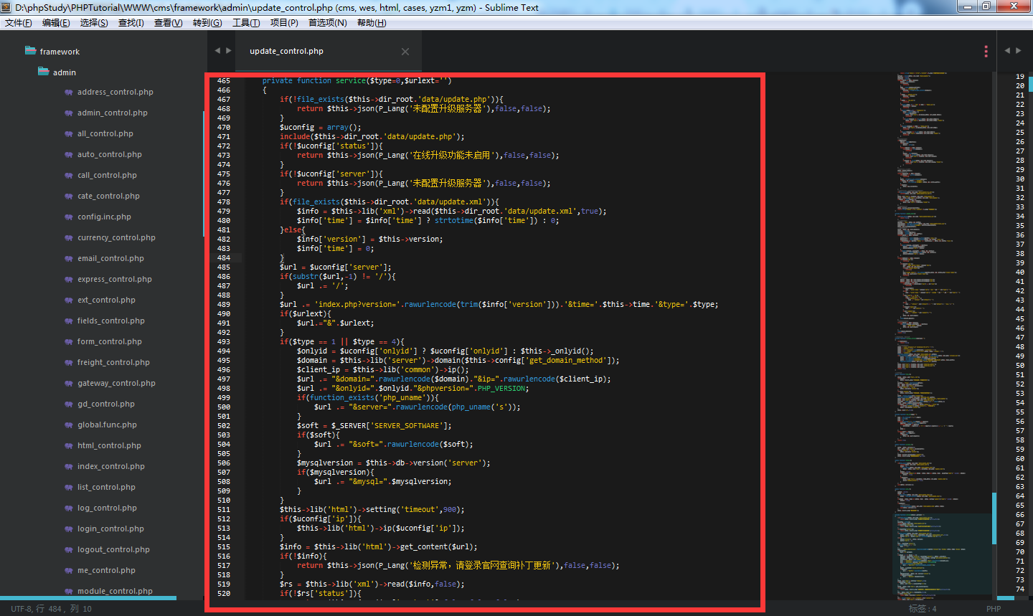Image resolution: width=1033 pixels, height=616 pixels.
Task: Open config.inc.php in sidebar
Action: point(104,217)
